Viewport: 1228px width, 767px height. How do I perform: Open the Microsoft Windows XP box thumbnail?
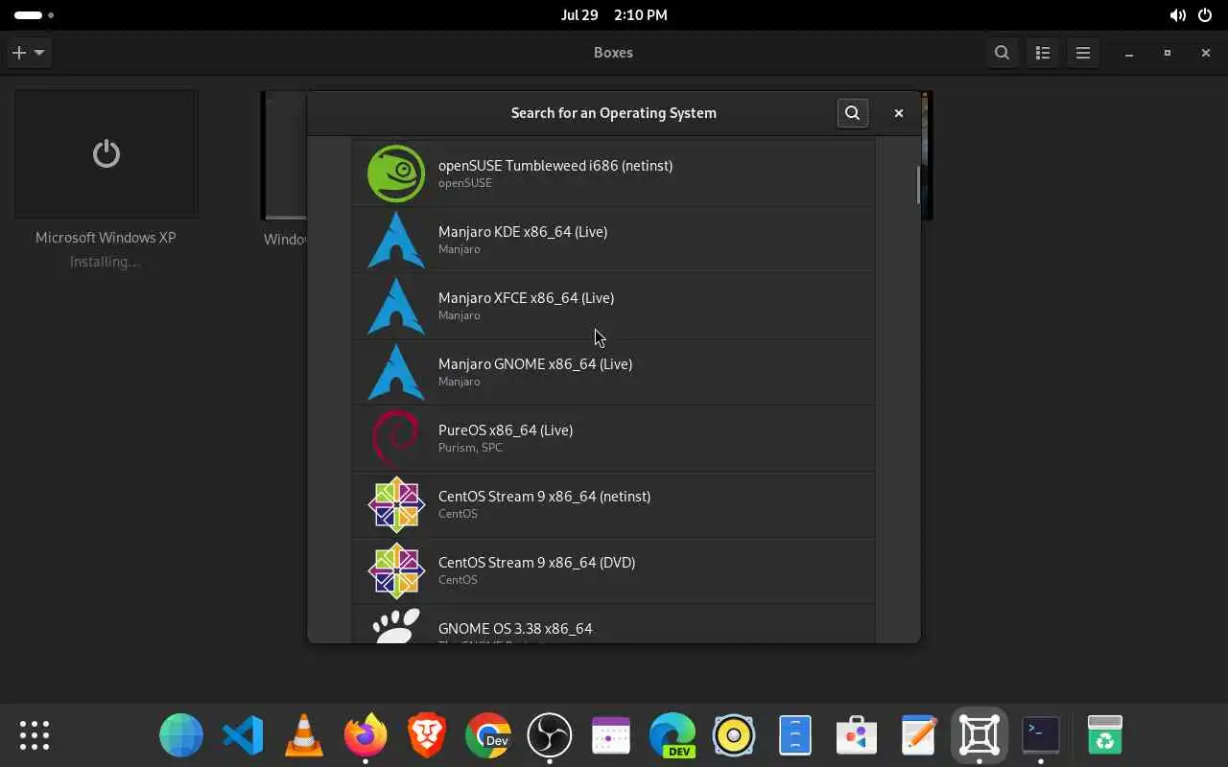(x=106, y=154)
